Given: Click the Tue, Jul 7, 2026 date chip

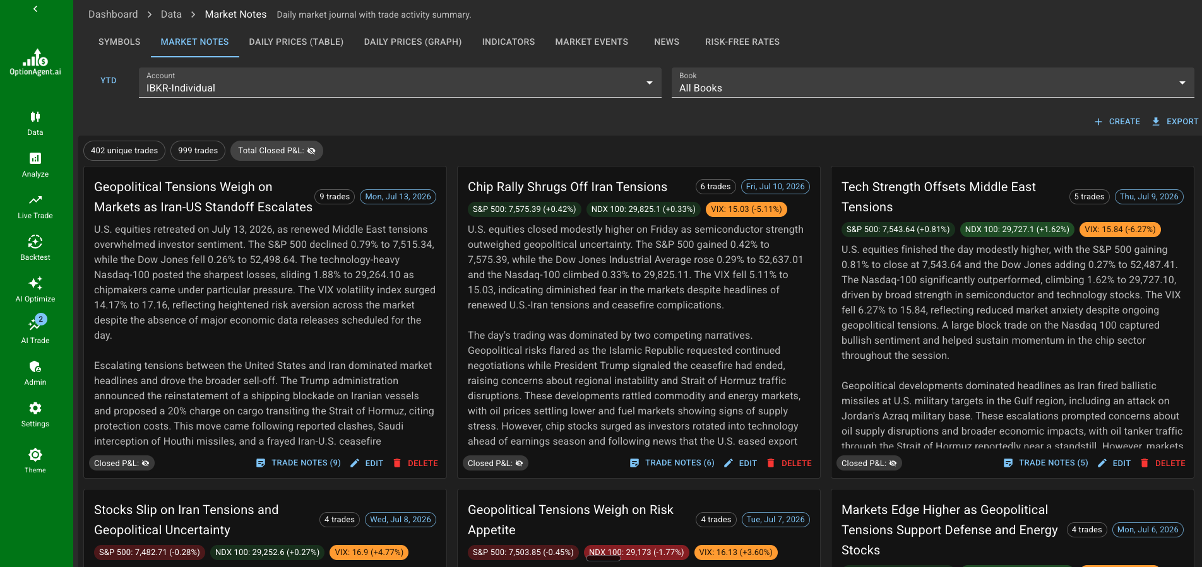Looking at the screenshot, I should pyautogui.click(x=776, y=520).
